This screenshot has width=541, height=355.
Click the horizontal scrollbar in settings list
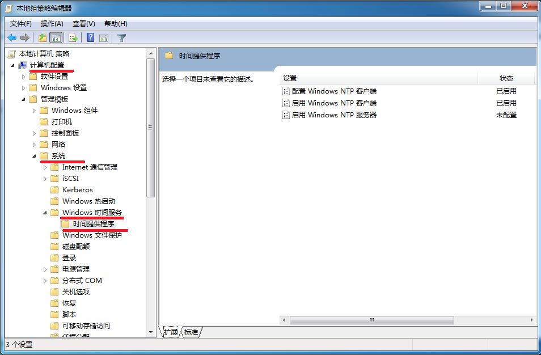(372, 320)
